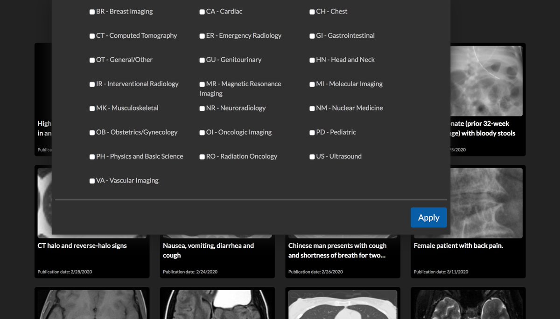560x319 pixels.
Task: Tick PH - Physics and Basic Science checkbox
Action: pos(92,157)
